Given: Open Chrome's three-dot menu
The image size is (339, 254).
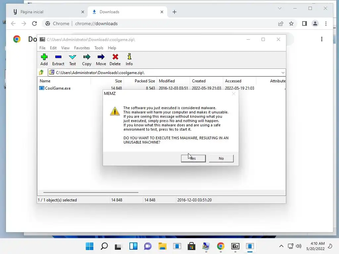Looking at the screenshot, I should (326, 23).
